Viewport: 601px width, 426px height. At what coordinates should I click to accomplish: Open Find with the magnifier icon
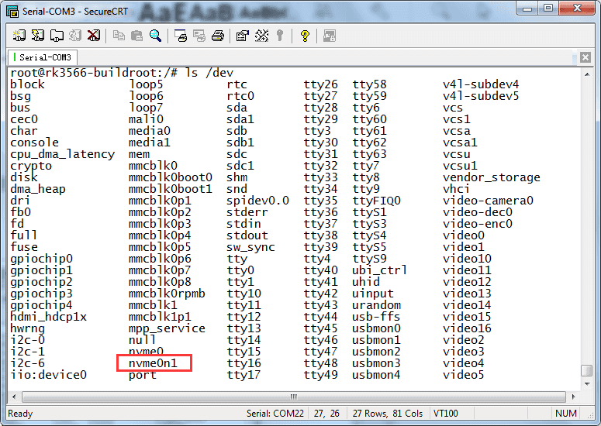155,36
